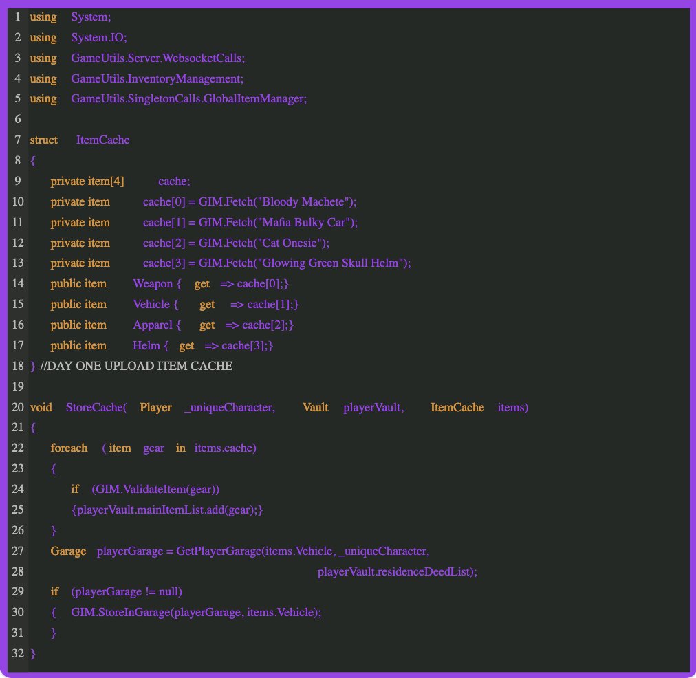Click the "Glowing Green Skull Helm" fetch statement
The height and width of the screenshot is (678, 696).
pos(277,263)
